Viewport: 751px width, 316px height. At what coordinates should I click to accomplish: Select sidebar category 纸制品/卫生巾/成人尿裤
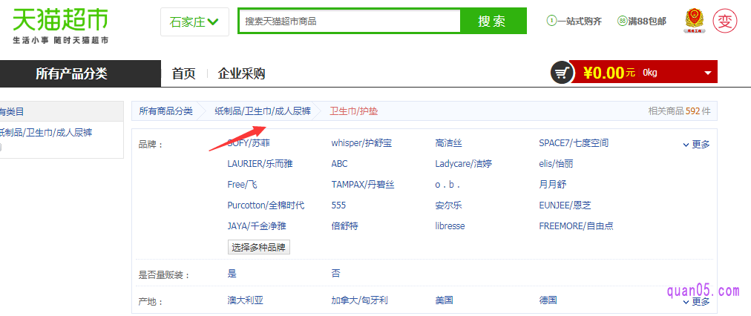46,133
